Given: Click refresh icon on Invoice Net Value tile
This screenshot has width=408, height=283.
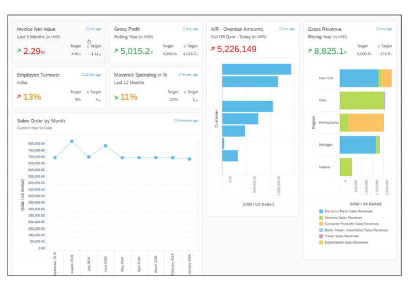Looking at the screenshot, I should click(86, 28).
